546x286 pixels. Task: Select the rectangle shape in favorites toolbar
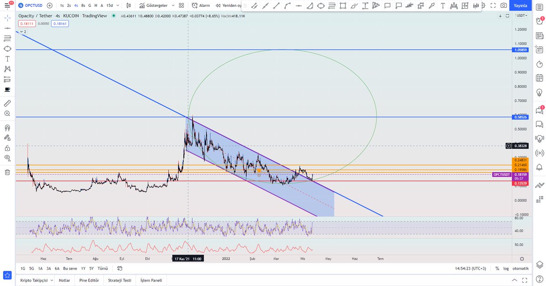tap(343, 5)
